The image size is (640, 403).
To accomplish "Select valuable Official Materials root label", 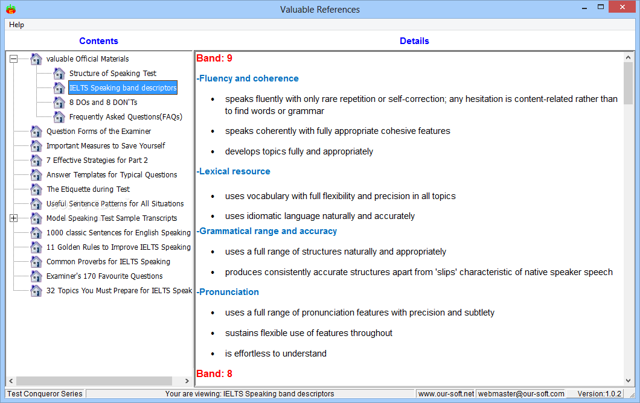I will (88, 59).
